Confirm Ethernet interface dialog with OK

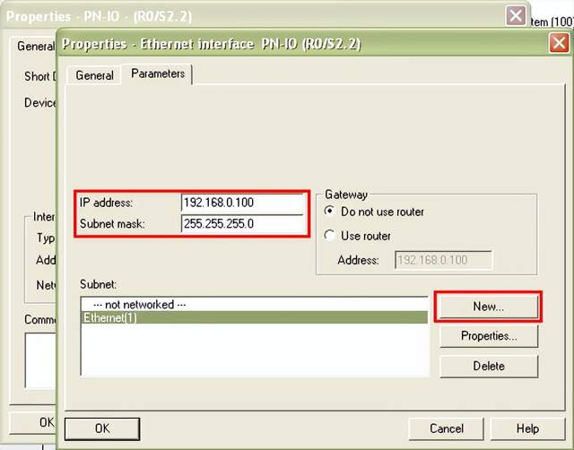(x=102, y=428)
